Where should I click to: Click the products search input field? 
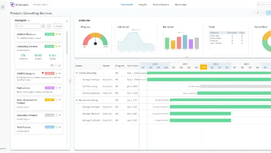[x=28, y=26]
